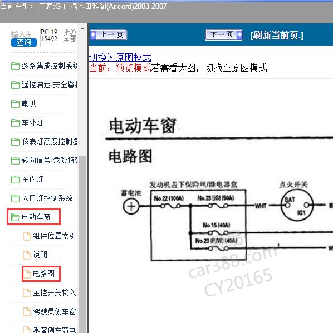Click the folder icon beside 仪表灯高度控制器
This screenshot has height=333, width=333.
tap(16, 142)
